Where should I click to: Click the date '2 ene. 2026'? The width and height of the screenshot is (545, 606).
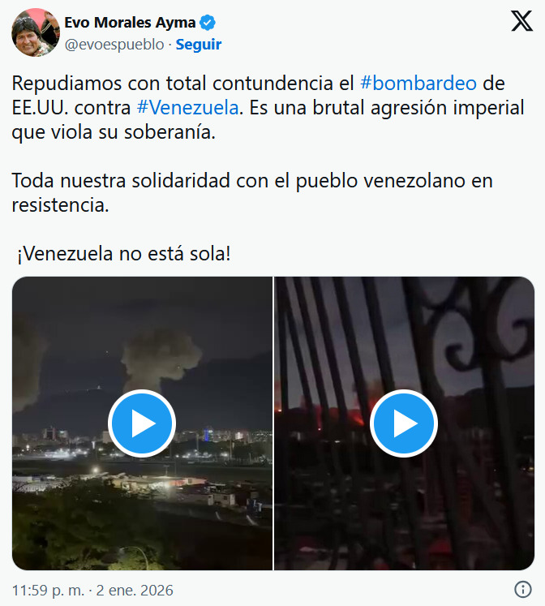(135, 590)
